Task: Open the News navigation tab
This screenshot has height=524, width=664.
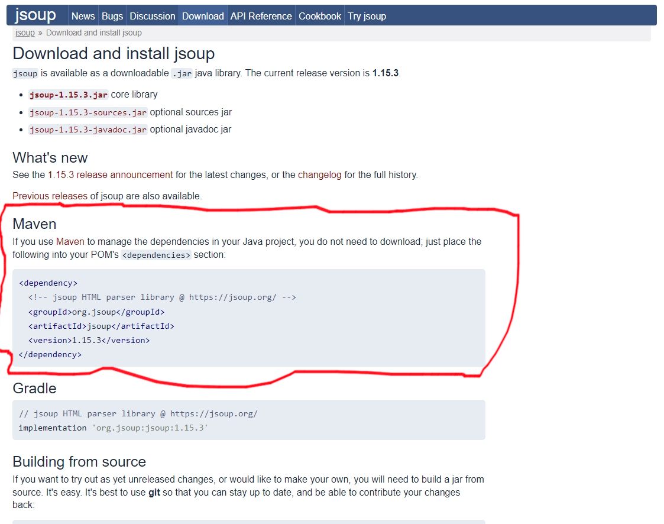Action: tap(83, 16)
